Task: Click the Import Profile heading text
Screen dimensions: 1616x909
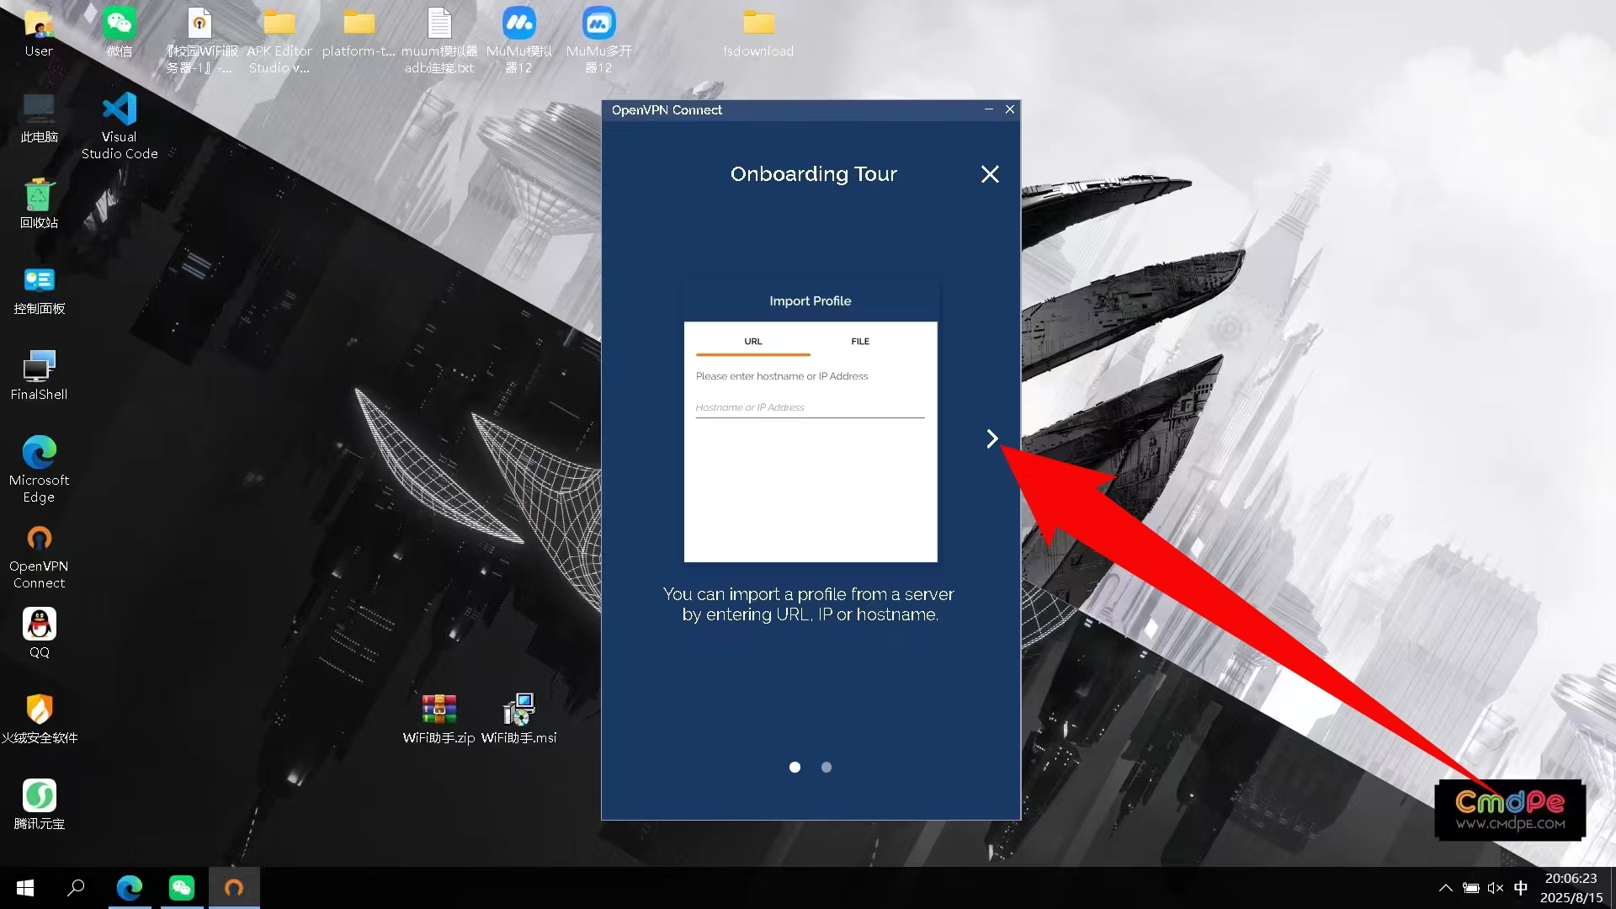Action: pyautogui.click(x=810, y=301)
